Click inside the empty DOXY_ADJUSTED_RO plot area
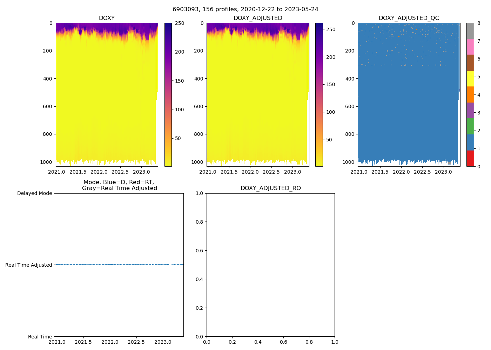491x350 pixels. (x=270, y=265)
